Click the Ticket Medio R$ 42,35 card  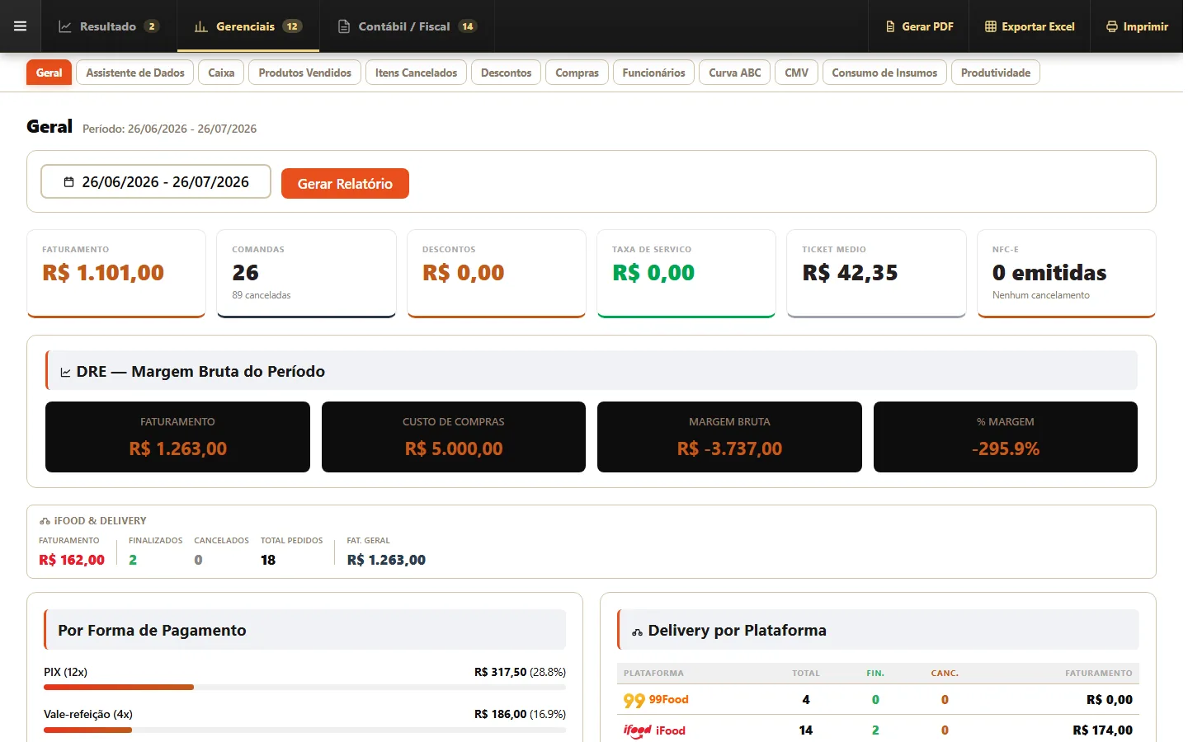[x=876, y=274]
